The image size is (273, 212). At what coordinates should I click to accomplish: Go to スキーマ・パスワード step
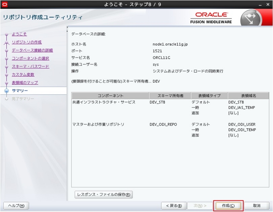(x=30, y=66)
